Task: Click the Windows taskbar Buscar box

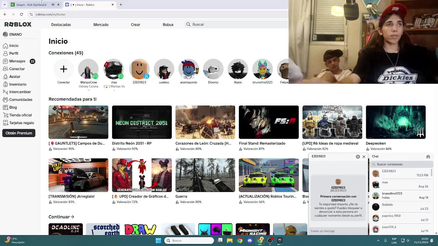Action: point(189,241)
